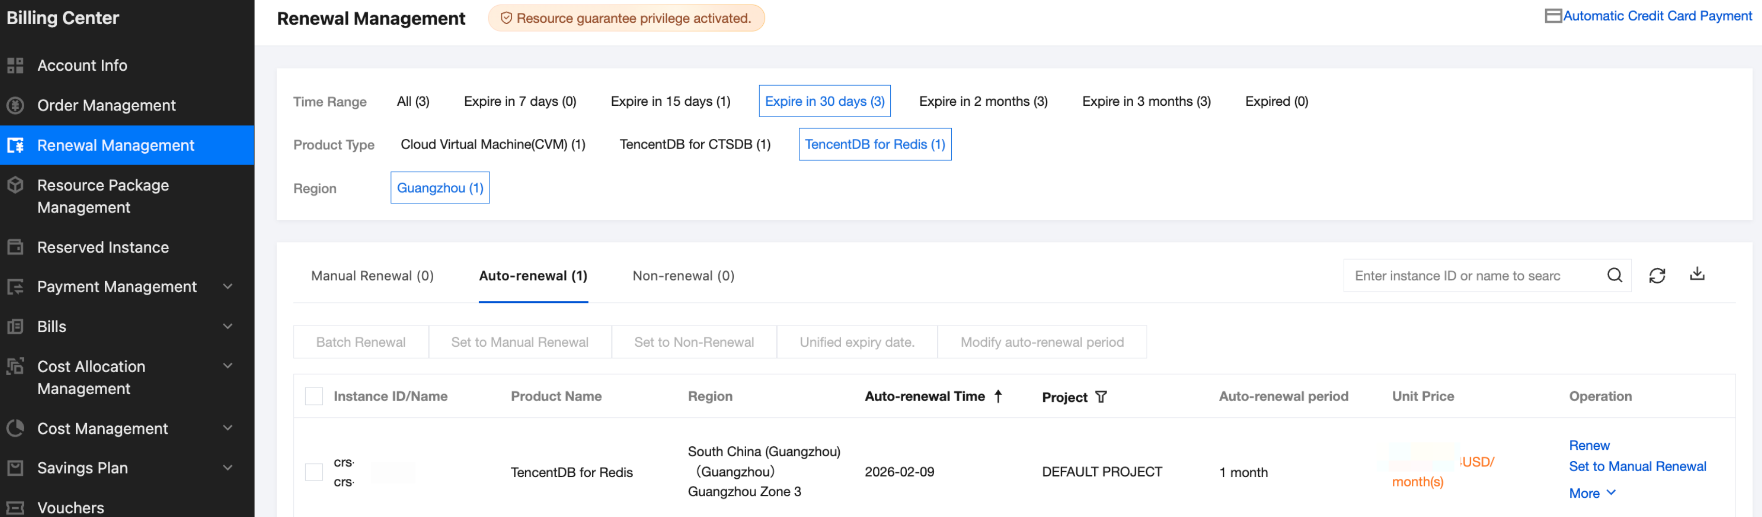1762x517 pixels.
Task: Toggle the select-all header checkbox
Action: (x=314, y=397)
